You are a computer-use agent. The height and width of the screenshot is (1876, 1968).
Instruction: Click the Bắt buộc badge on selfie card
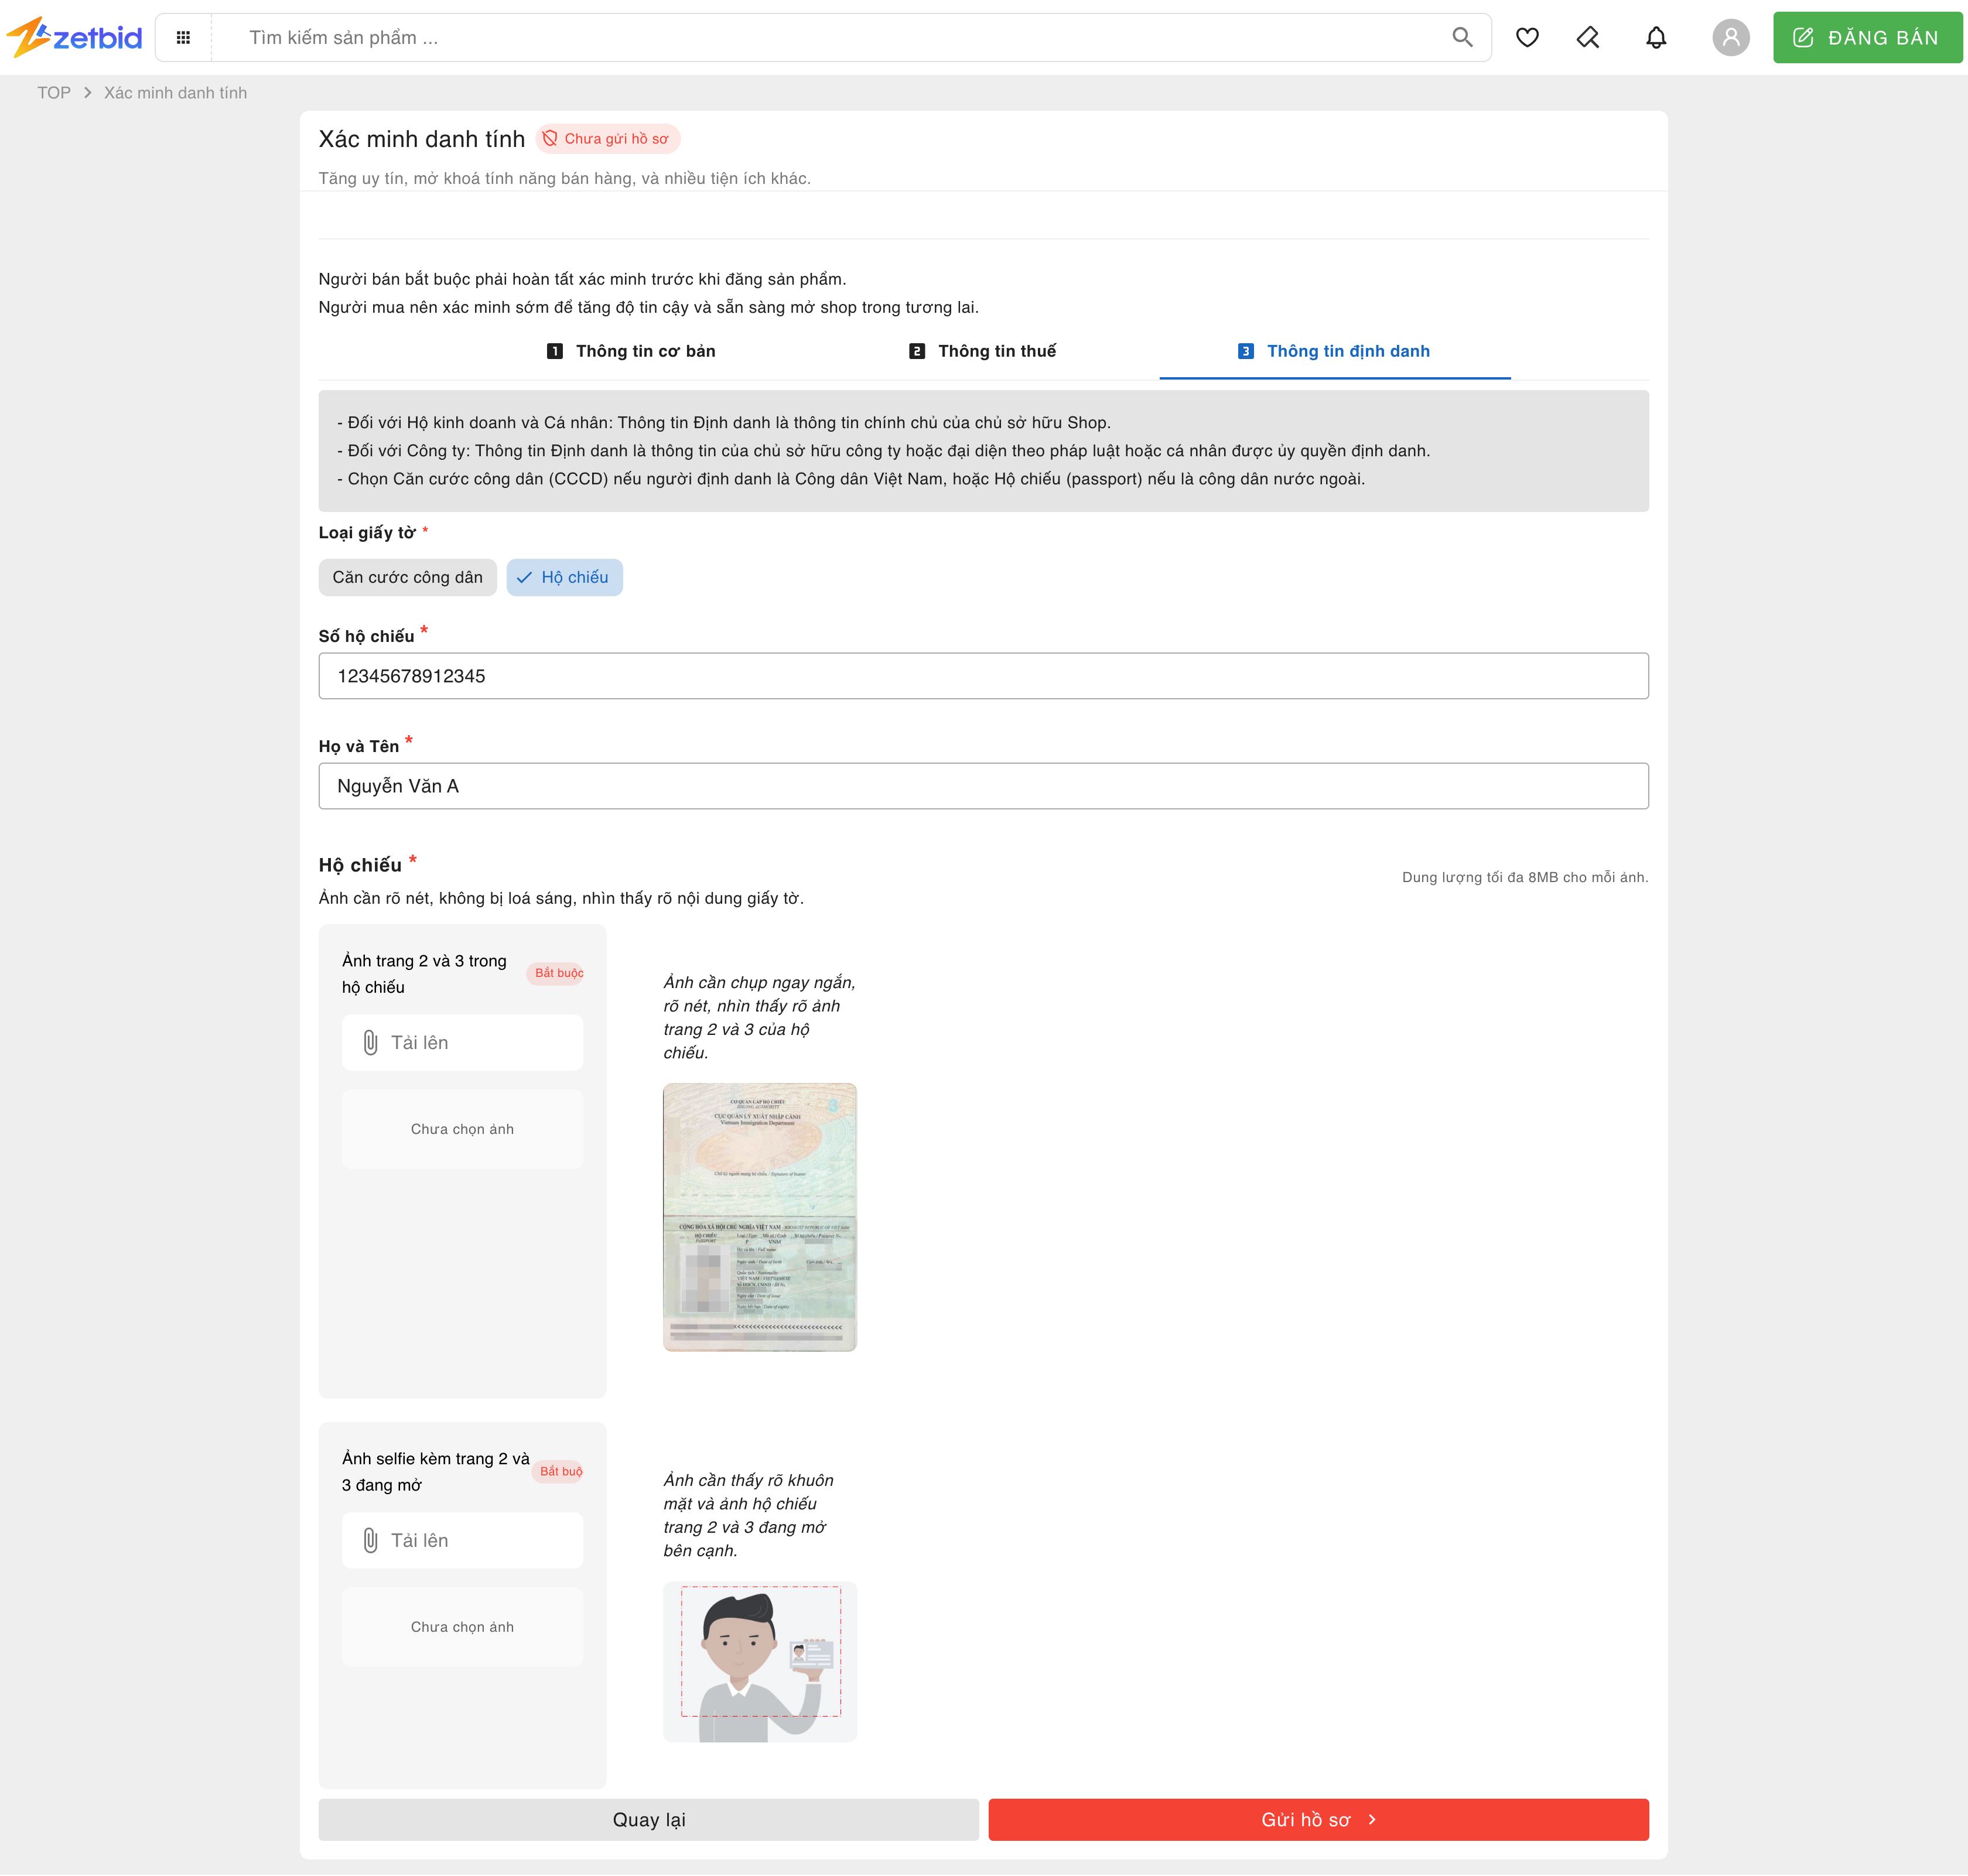[x=558, y=1471]
